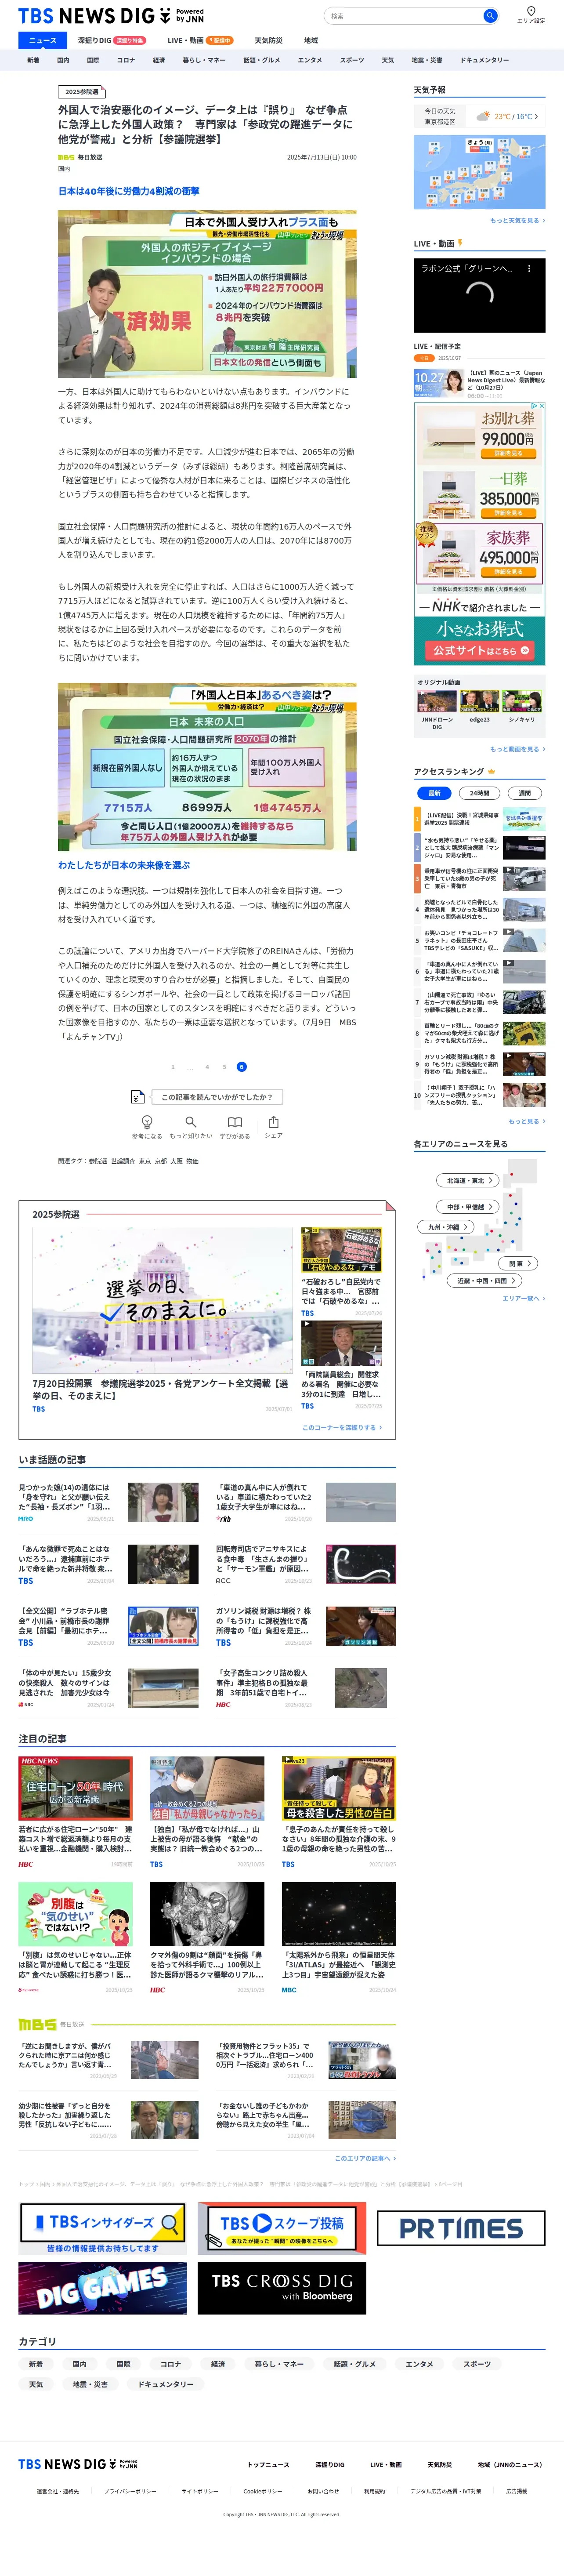Open the ドキュメンタリー category in sub navigation

(485, 60)
